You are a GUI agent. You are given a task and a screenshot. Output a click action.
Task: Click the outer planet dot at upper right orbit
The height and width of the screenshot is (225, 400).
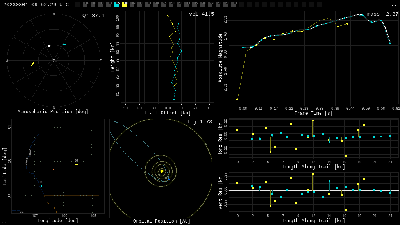tap(205, 145)
